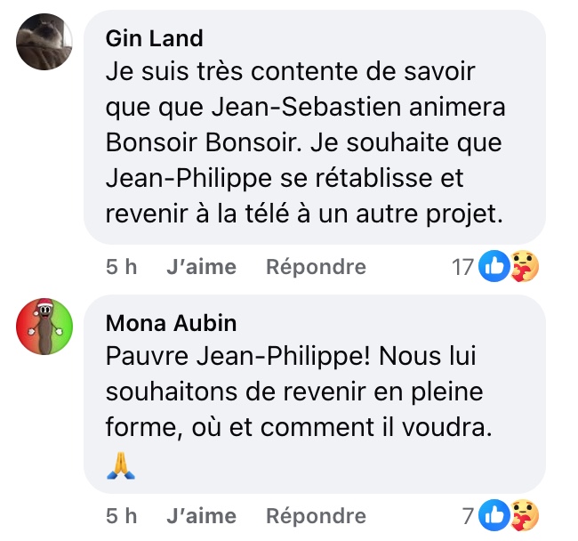This screenshot has width=578, height=541.
Task: Click the Gin Land profile name
Action: [154, 38]
